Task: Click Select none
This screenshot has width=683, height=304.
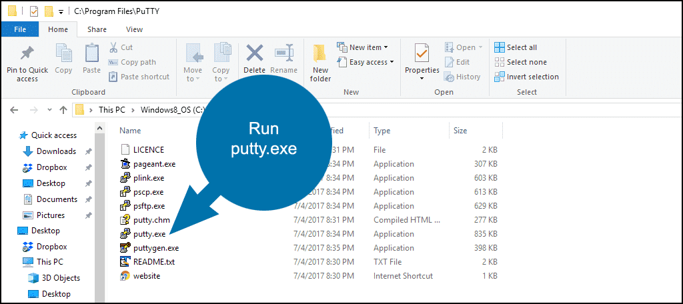Action: (520, 62)
